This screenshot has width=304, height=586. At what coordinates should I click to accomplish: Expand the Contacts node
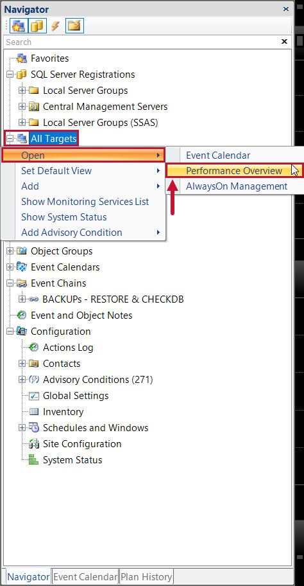pyautogui.click(x=22, y=364)
